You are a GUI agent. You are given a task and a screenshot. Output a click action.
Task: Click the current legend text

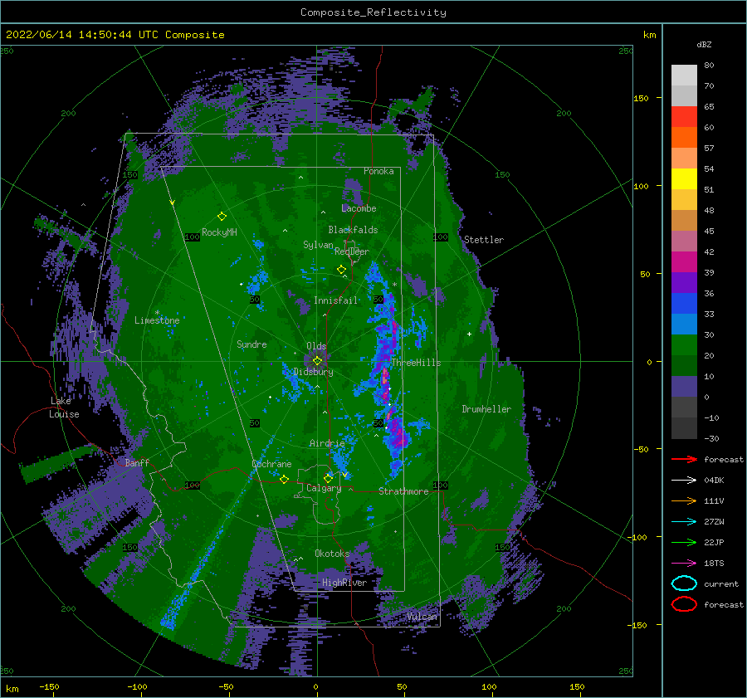point(721,583)
